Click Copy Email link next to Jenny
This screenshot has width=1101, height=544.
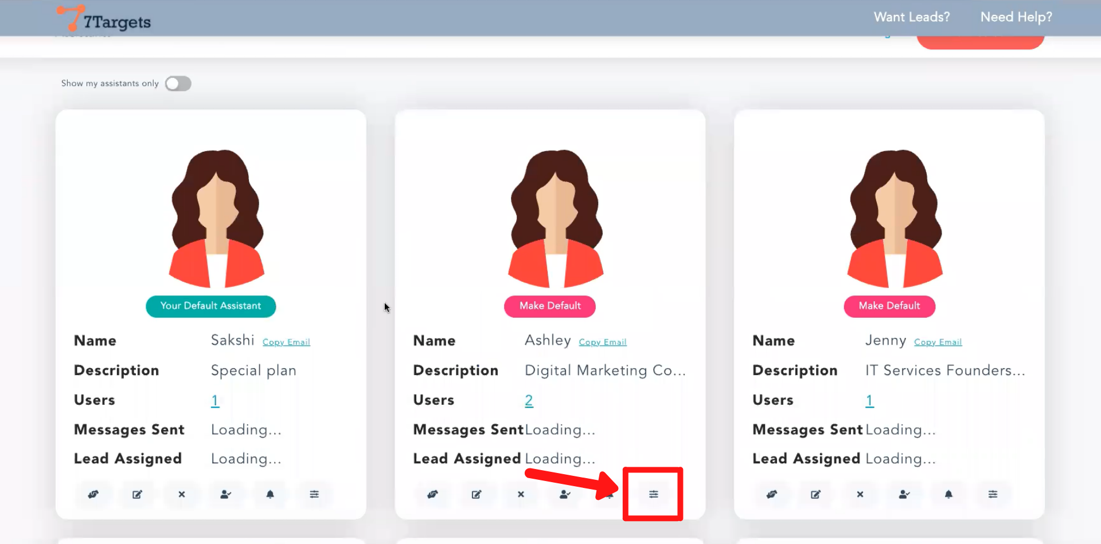(x=938, y=342)
